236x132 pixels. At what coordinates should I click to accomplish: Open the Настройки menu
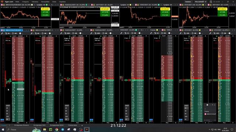45,1
